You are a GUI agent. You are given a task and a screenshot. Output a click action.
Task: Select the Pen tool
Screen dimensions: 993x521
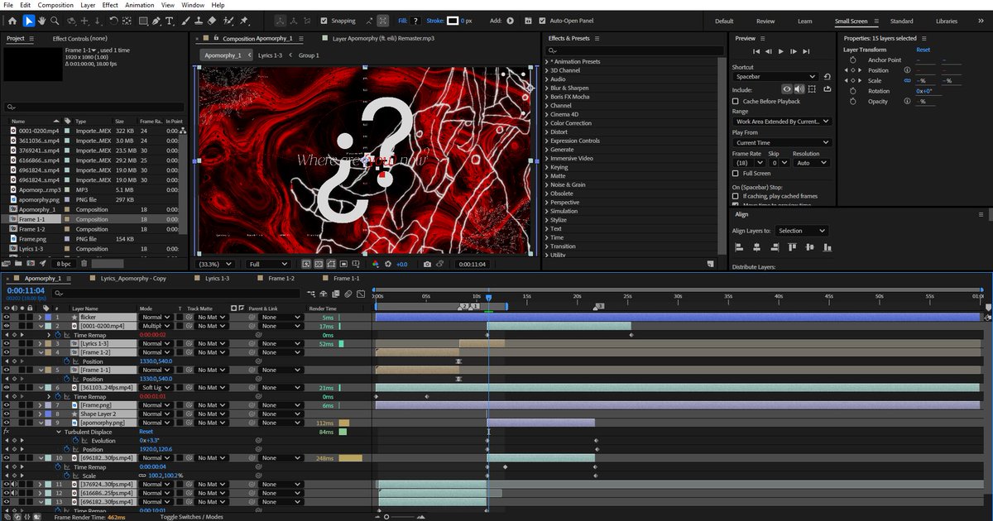157,21
